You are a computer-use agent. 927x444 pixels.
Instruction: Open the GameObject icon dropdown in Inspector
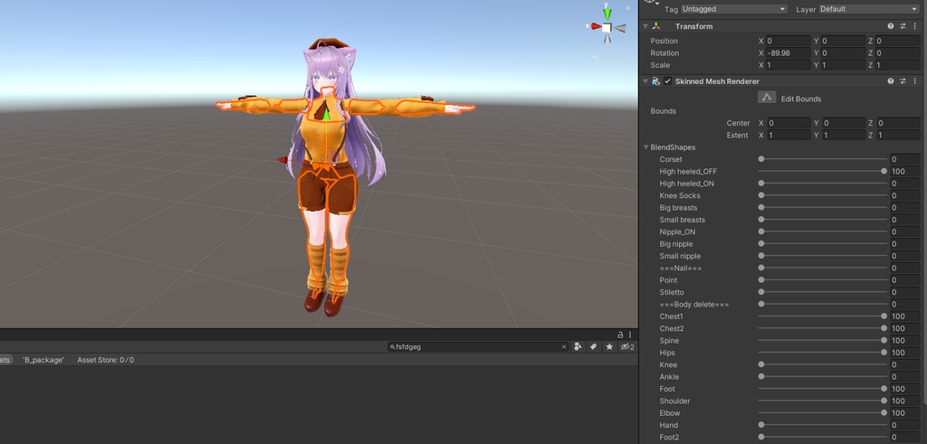(x=652, y=3)
